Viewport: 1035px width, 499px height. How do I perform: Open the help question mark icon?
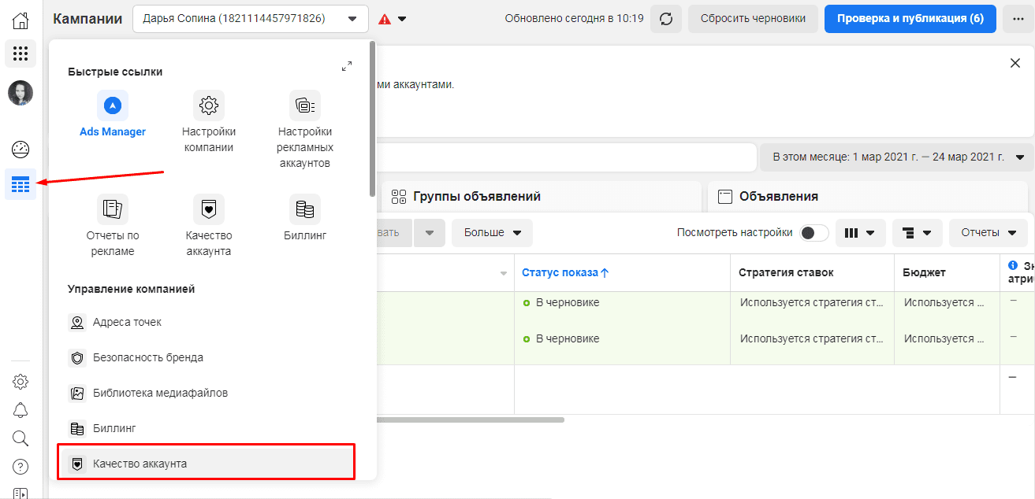(20, 466)
